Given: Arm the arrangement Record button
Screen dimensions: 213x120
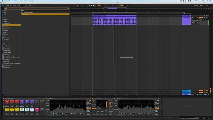Looking at the screenshot, I should tap(94, 5).
